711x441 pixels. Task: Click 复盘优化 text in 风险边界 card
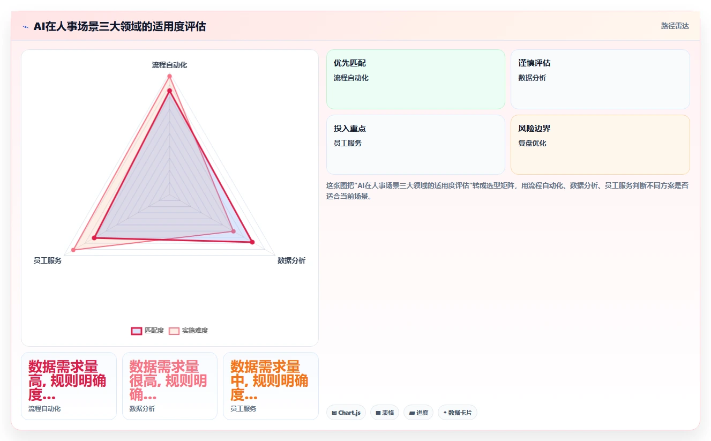tap(532, 143)
